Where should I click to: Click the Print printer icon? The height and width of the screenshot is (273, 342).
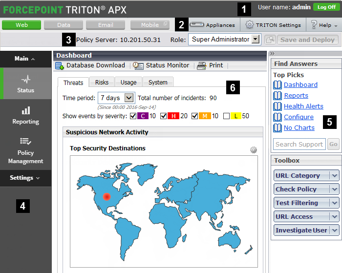pos(201,66)
